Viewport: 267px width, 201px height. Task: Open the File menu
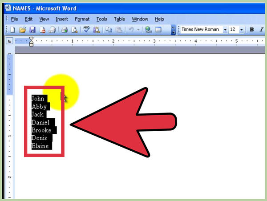pos(15,19)
